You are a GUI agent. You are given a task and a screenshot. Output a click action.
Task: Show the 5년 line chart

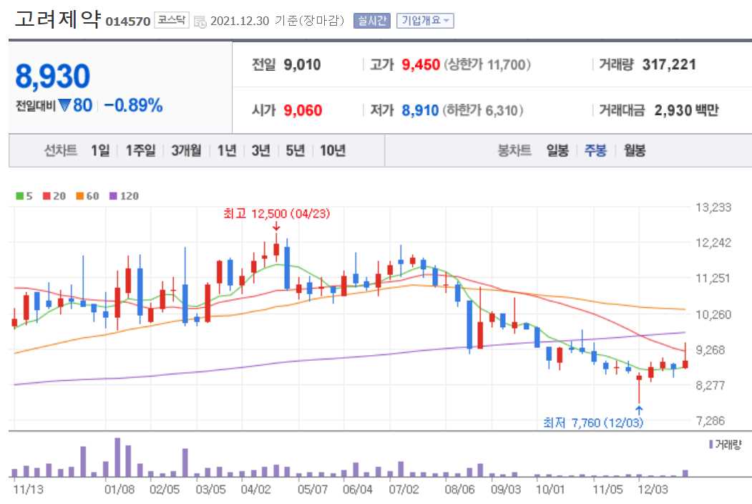pos(296,151)
